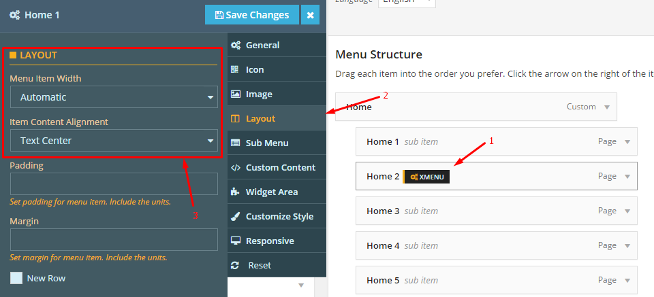The image size is (654, 297).
Task: Click the picture icon beside Image
Action: pos(236,94)
